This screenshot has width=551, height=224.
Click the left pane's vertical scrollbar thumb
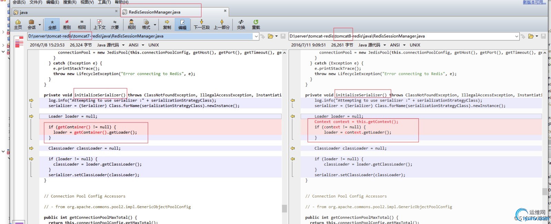[284, 208]
